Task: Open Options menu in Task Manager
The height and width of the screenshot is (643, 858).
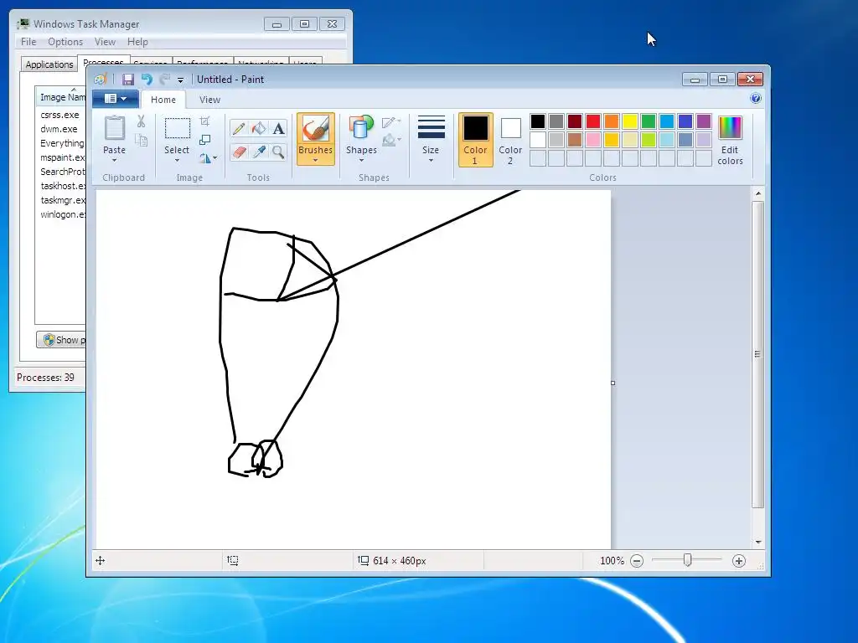Action: click(65, 42)
